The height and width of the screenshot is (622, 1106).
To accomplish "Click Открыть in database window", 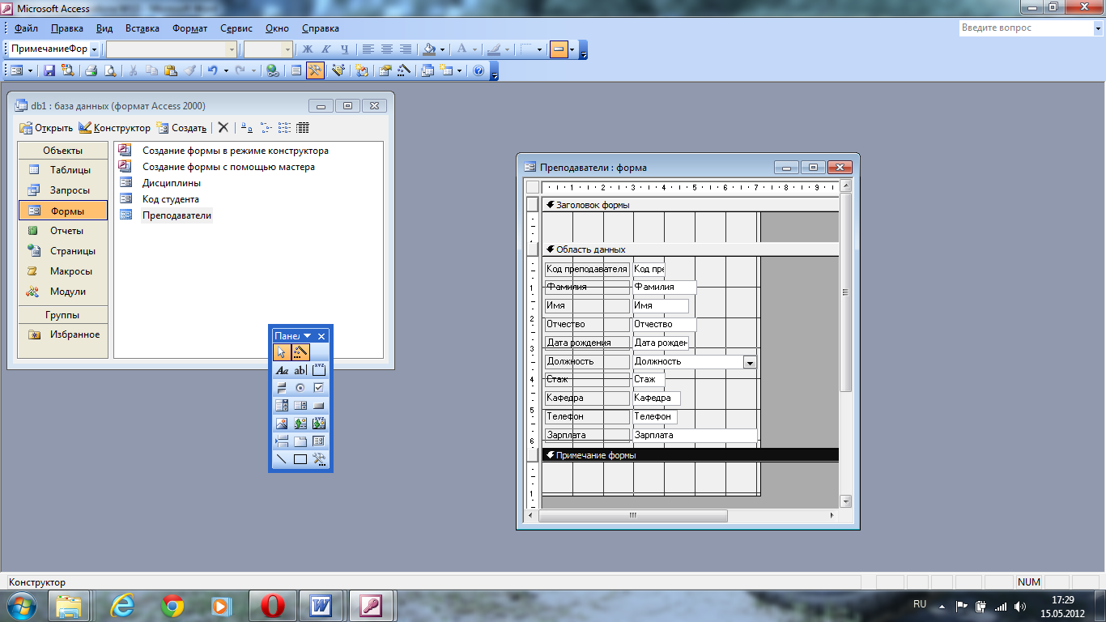I will pos(46,128).
